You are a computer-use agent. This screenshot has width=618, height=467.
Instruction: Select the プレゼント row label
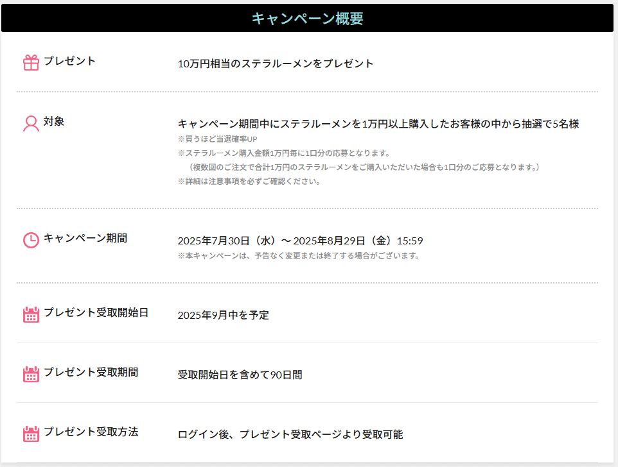pyautogui.click(x=69, y=62)
